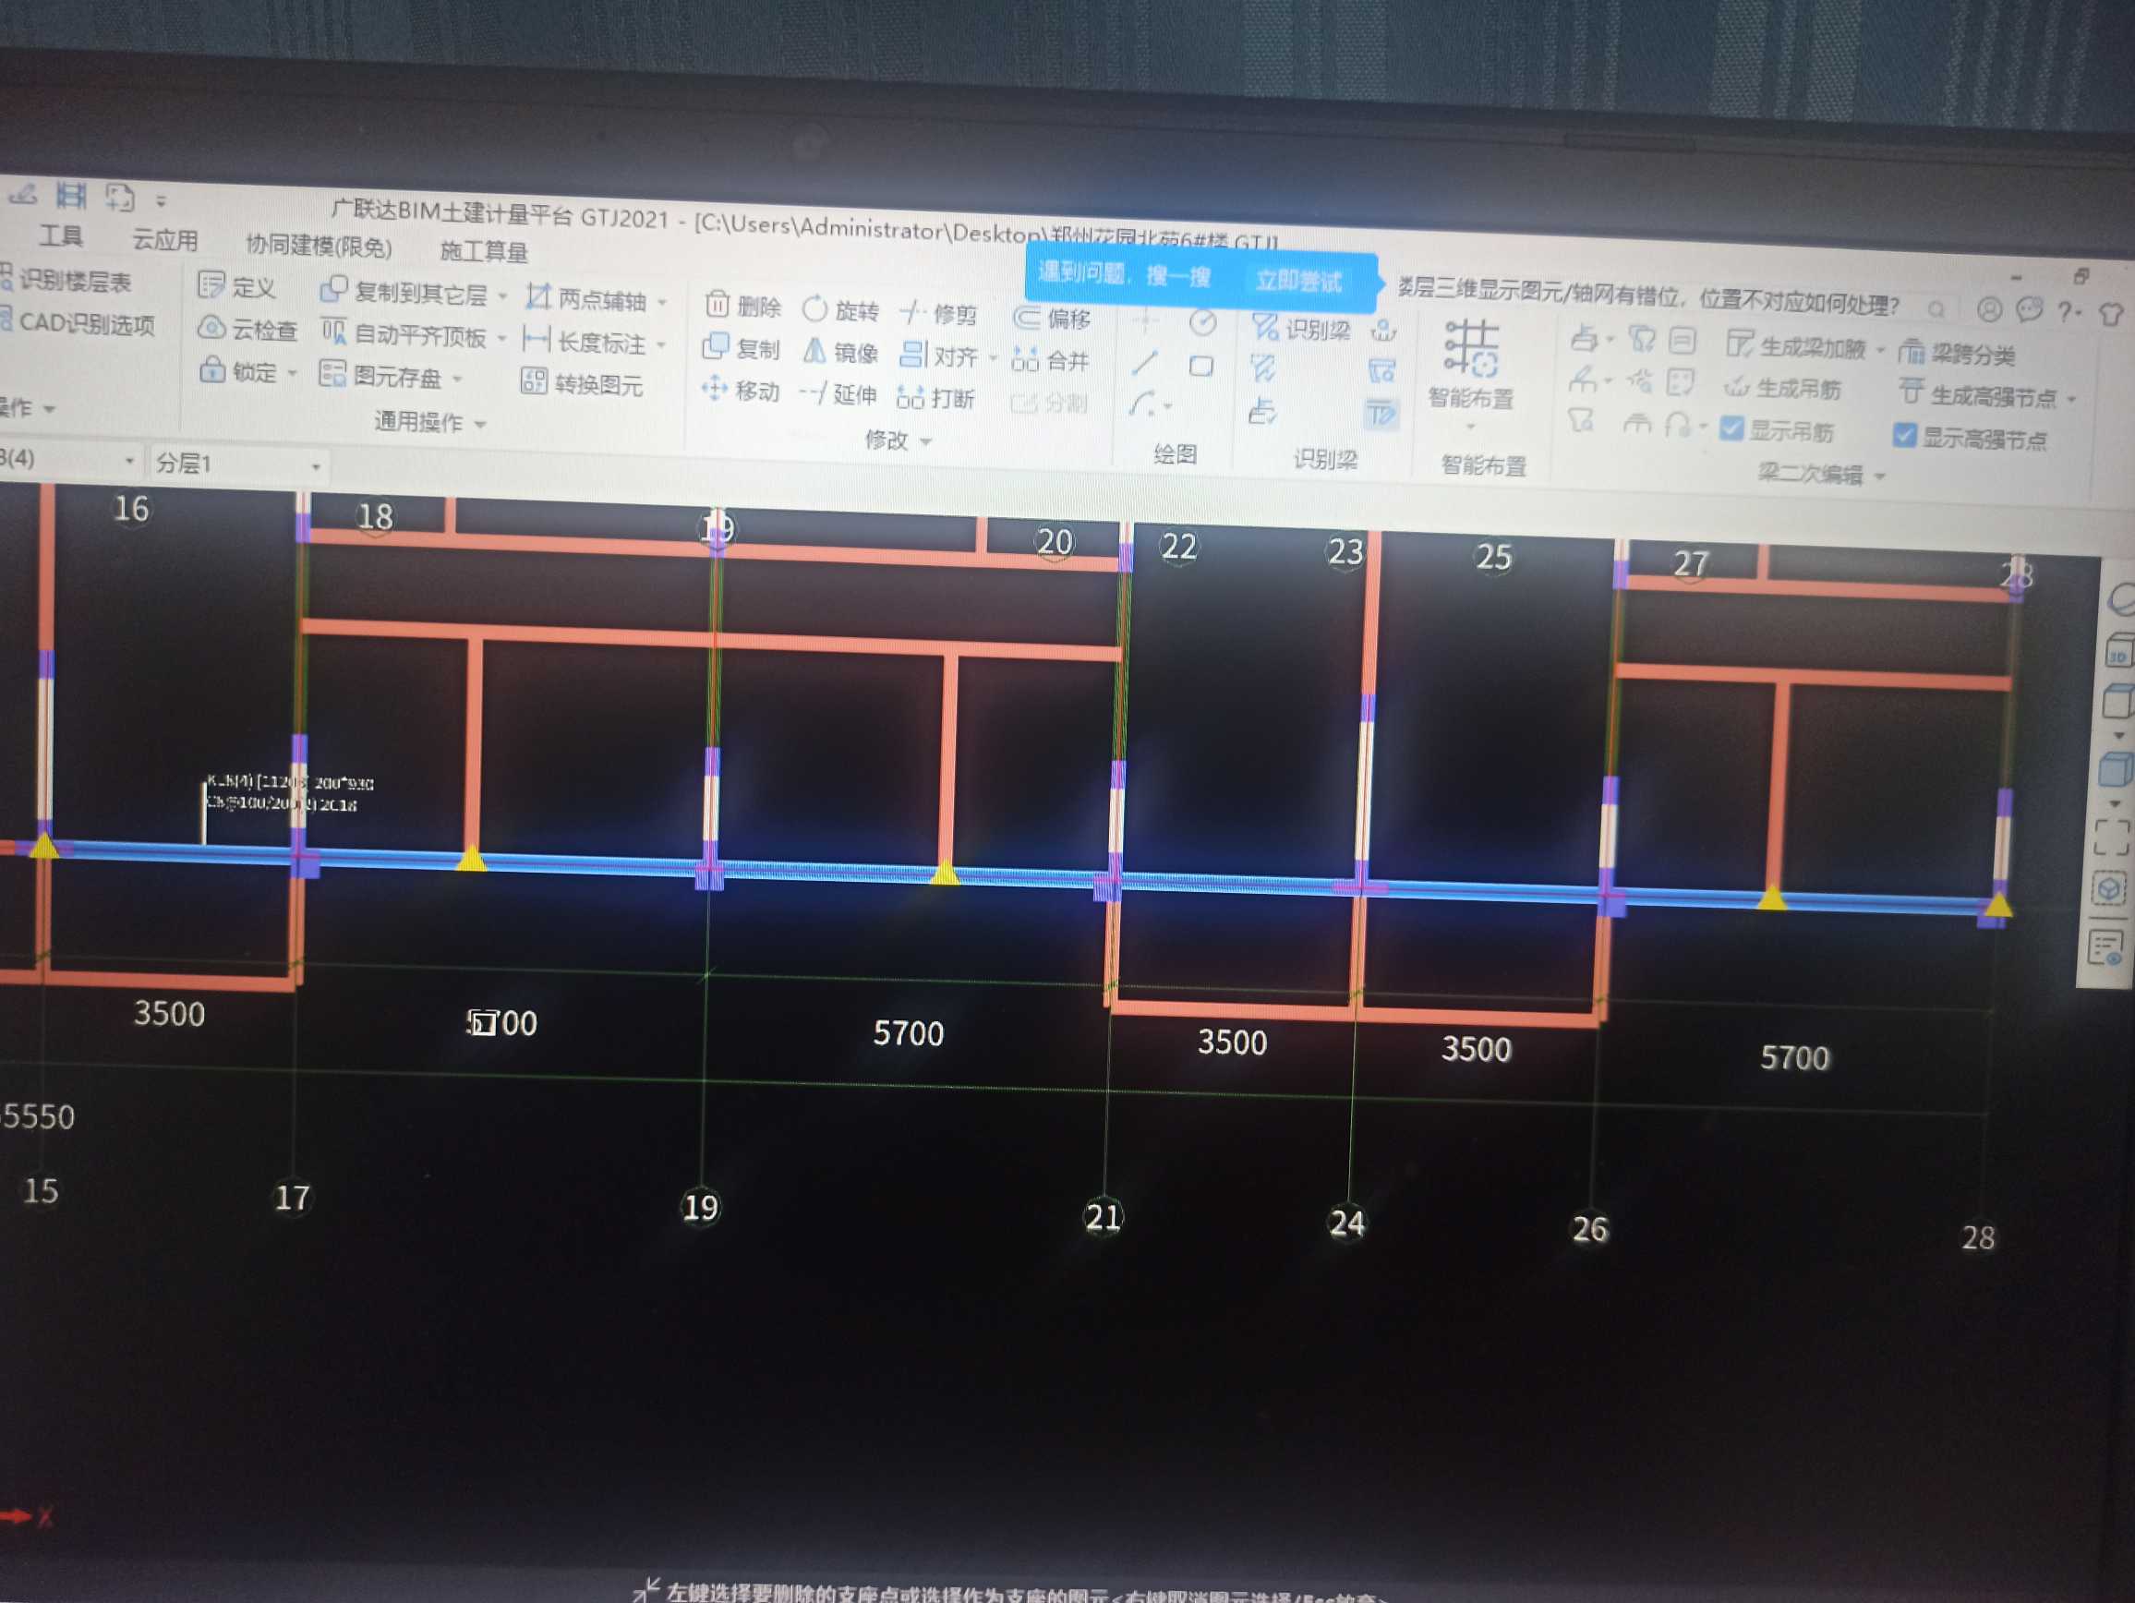Click the fullscreen brackets icon in right sidebar
Image resolution: width=2135 pixels, height=1603 pixels.
[x=2111, y=838]
